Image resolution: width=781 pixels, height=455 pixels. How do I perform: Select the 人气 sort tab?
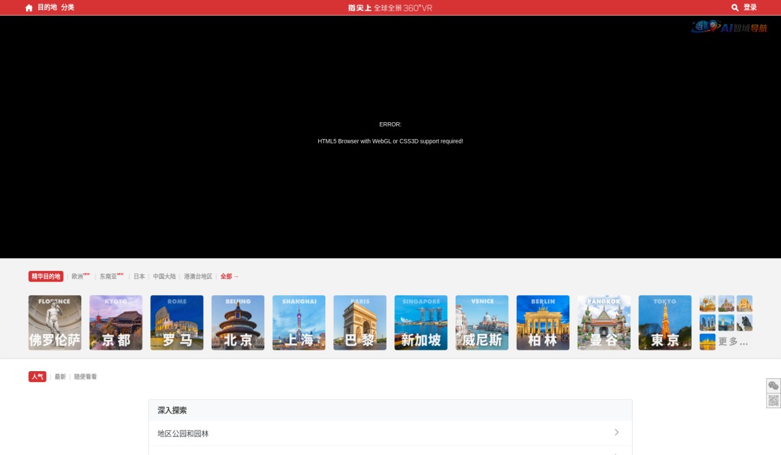[37, 377]
